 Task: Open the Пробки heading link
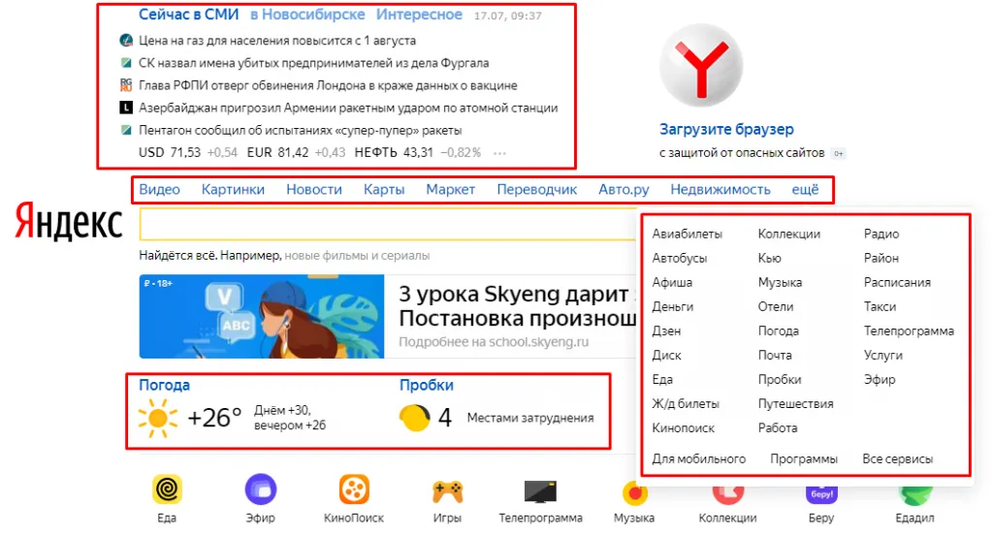coord(427,385)
